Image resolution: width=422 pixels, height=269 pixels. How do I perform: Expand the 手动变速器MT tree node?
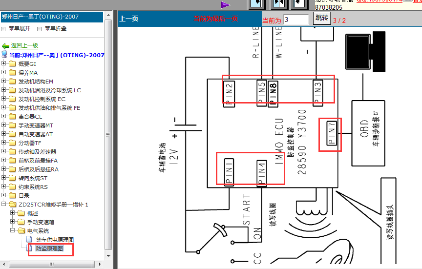click(x=3, y=125)
